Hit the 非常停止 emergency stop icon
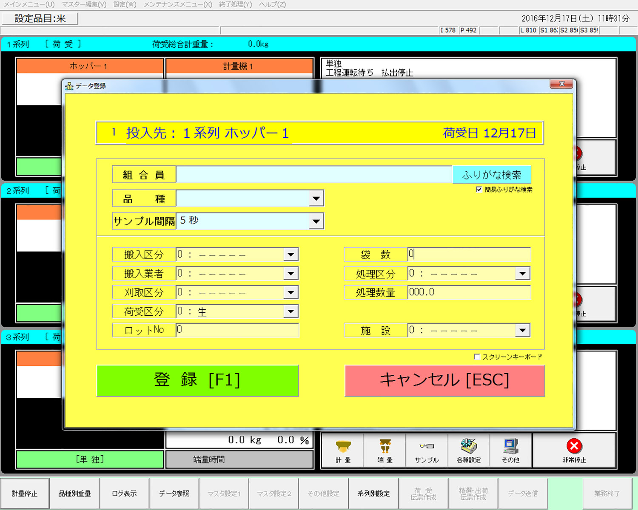Image resolution: width=638 pixels, height=510 pixels. [x=574, y=451]
